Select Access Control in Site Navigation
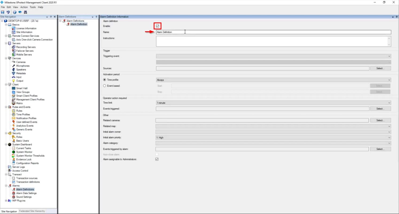Screen dimensions: 399x214 click(x=20, y=171)
